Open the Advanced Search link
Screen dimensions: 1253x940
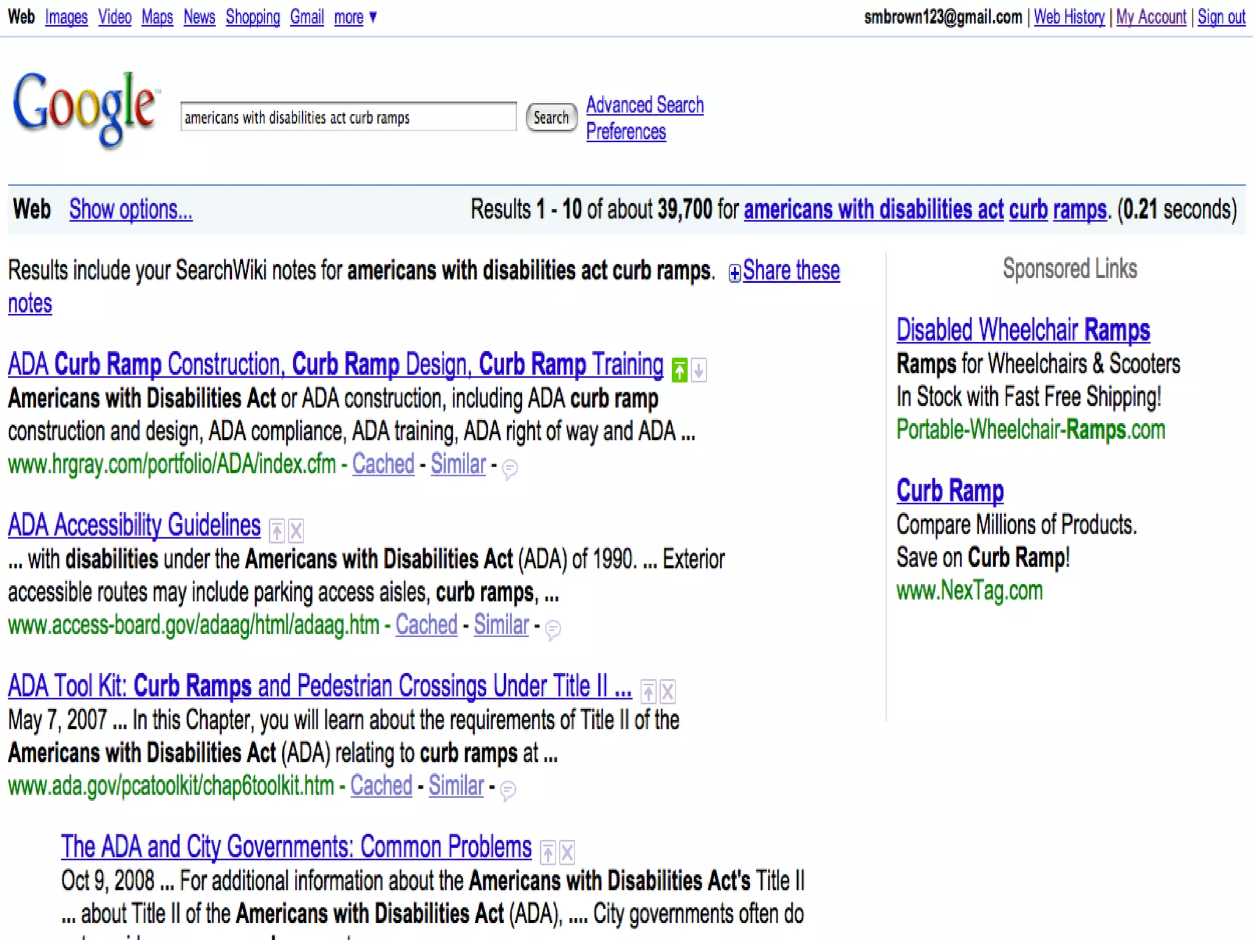645,105
